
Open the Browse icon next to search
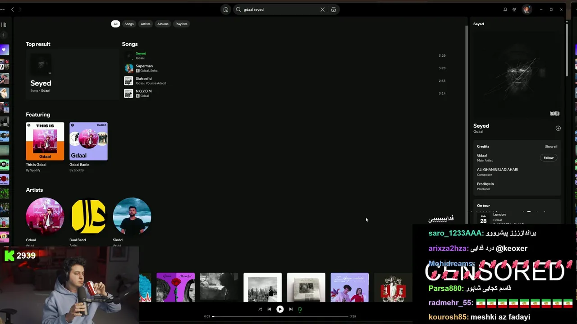(334, 9)
